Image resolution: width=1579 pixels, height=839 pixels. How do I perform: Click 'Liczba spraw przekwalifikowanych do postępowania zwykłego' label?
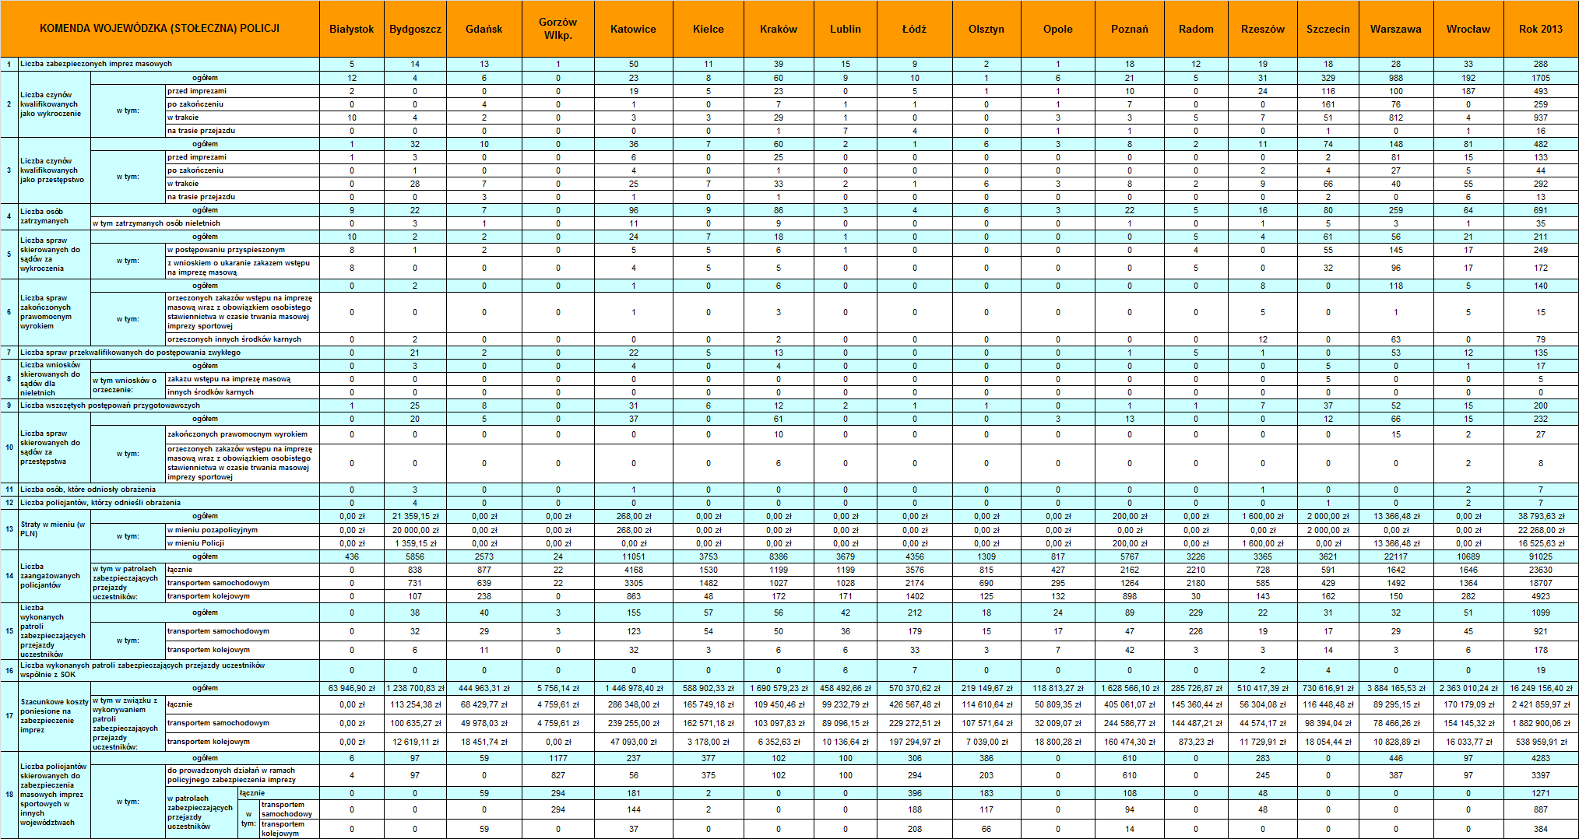[x=169, y=353]
